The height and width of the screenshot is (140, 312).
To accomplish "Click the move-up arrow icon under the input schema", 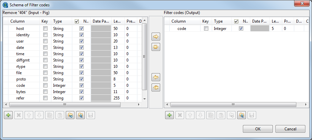I will [29, 115].
